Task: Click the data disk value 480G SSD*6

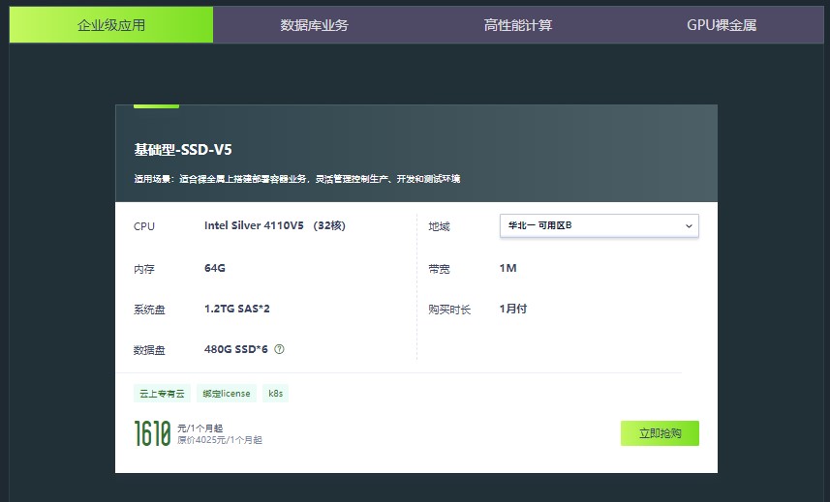Action: [236, 349]
